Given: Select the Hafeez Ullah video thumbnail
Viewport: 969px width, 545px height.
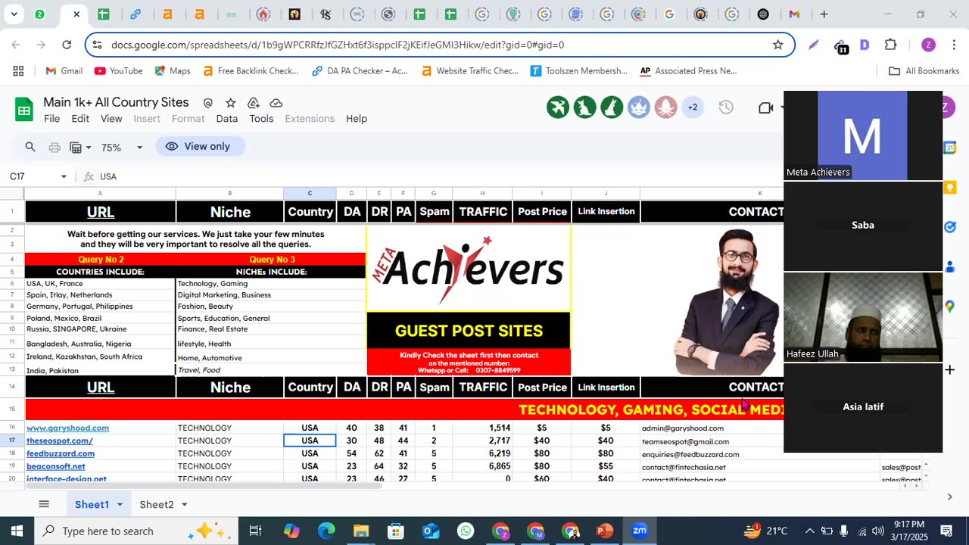Looking at the screenshot, I should tap(863, 317).
